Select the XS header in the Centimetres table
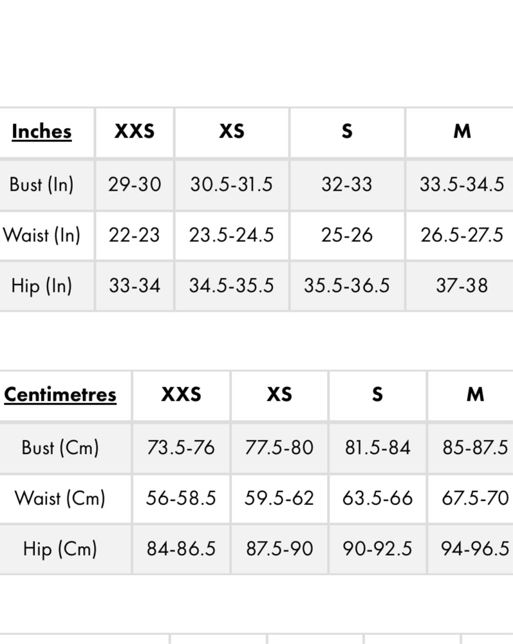 point(279,394)
